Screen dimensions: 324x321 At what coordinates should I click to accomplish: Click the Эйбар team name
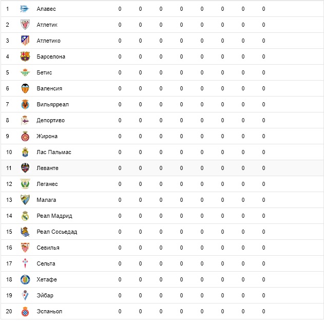(x=45, y=295)
